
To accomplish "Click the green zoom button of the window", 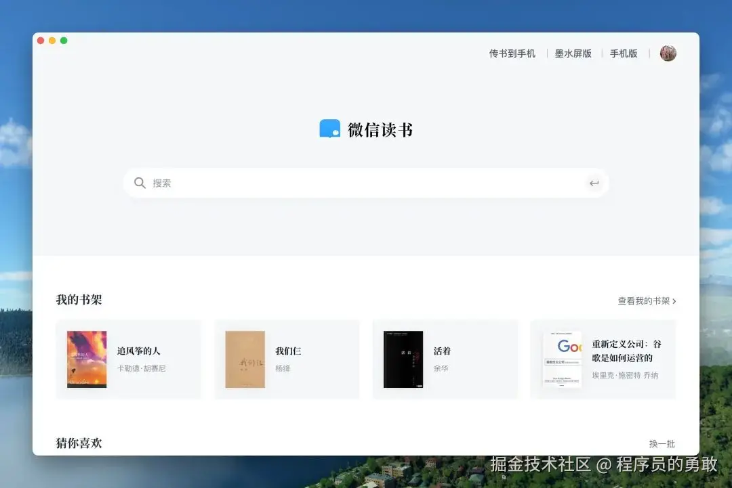I will pyautogui.click(x=64, y=40).
